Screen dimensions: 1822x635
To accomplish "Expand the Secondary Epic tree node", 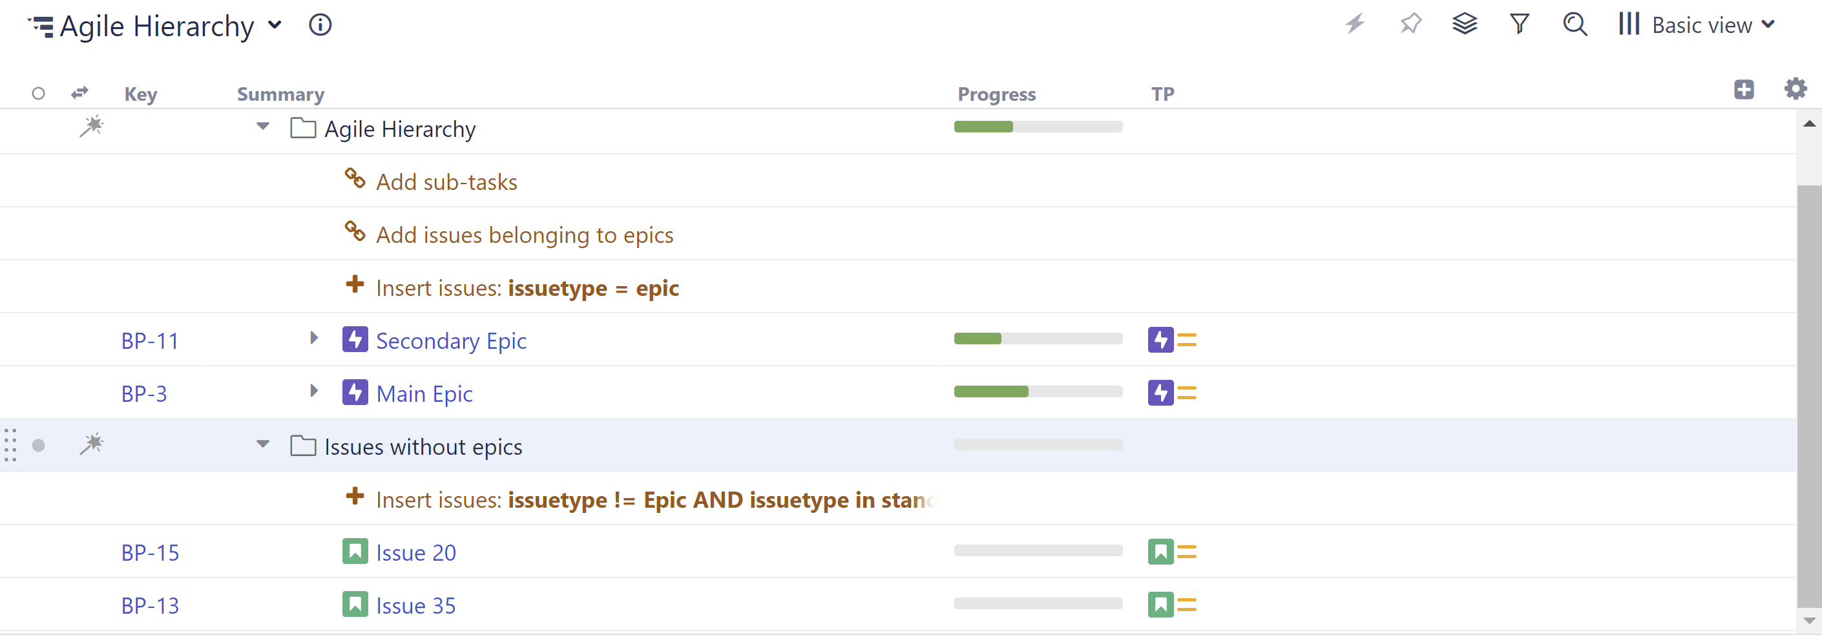I will pos(314,338).
